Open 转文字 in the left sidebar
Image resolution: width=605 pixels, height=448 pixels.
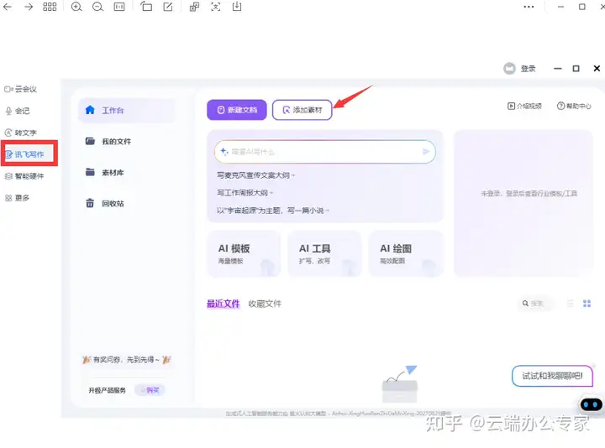pos(20,133)
